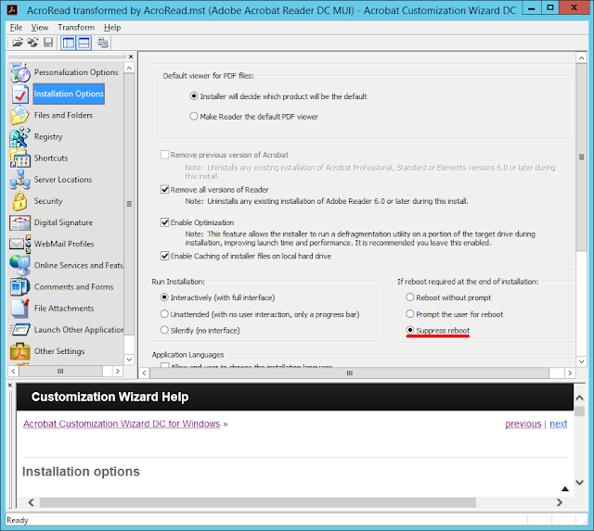Click main panel scroll right arrow

pos(570,373)
